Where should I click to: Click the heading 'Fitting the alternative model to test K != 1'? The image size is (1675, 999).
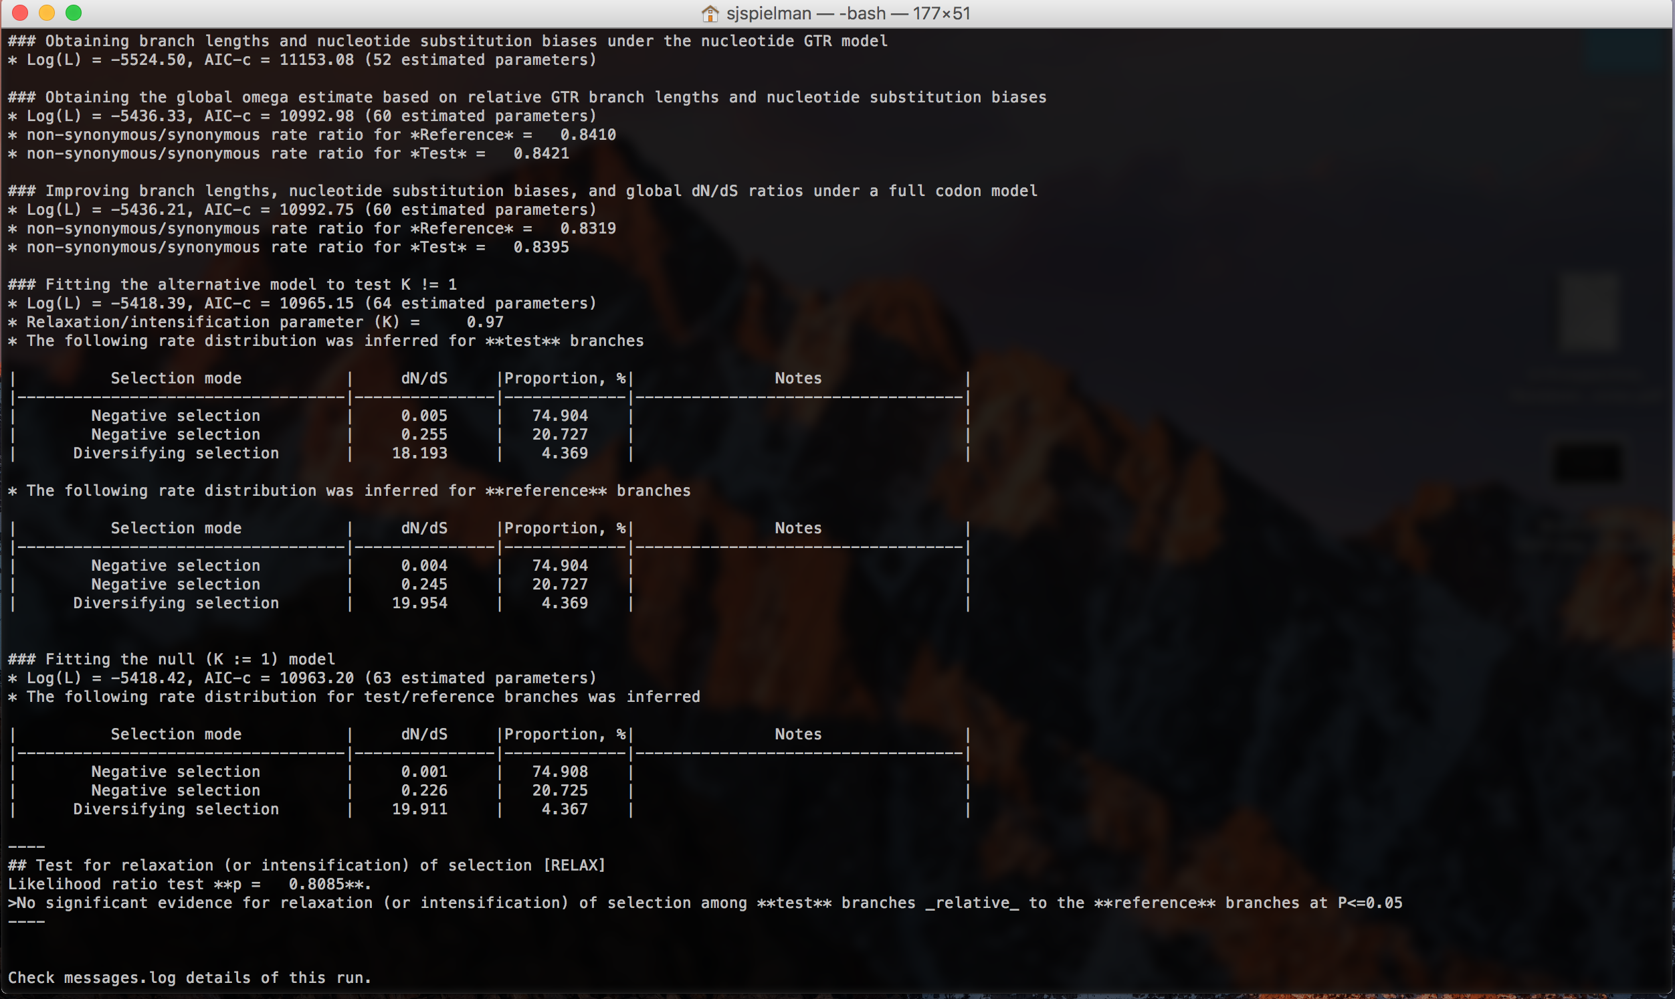(251, 285)
